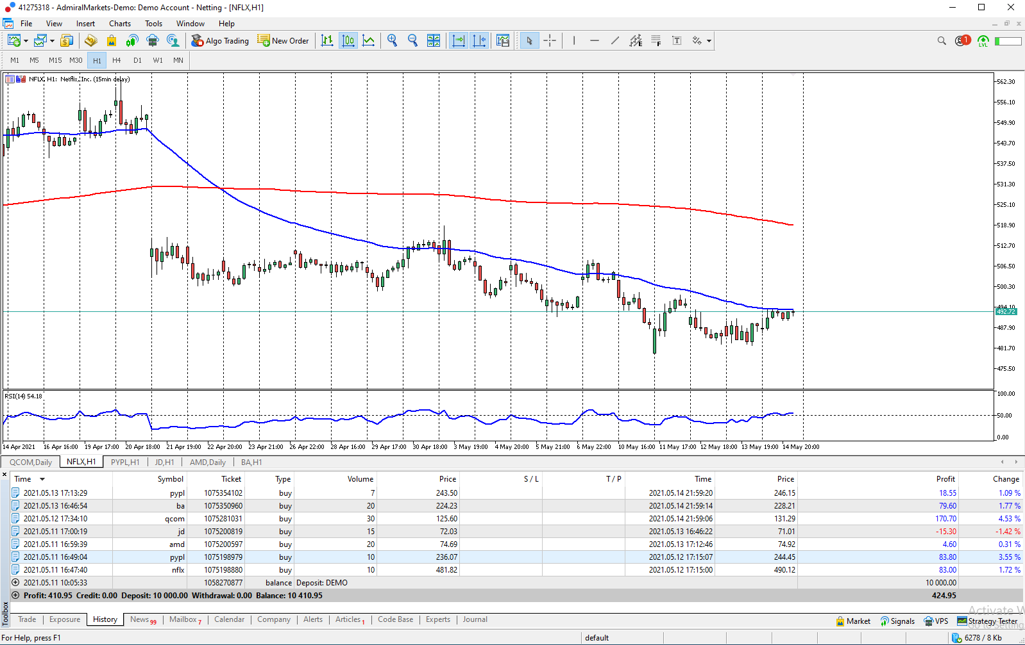Select the Crosshair cursor tool
The height and width of the screenshot is (645, 1025).
[550, 40]
